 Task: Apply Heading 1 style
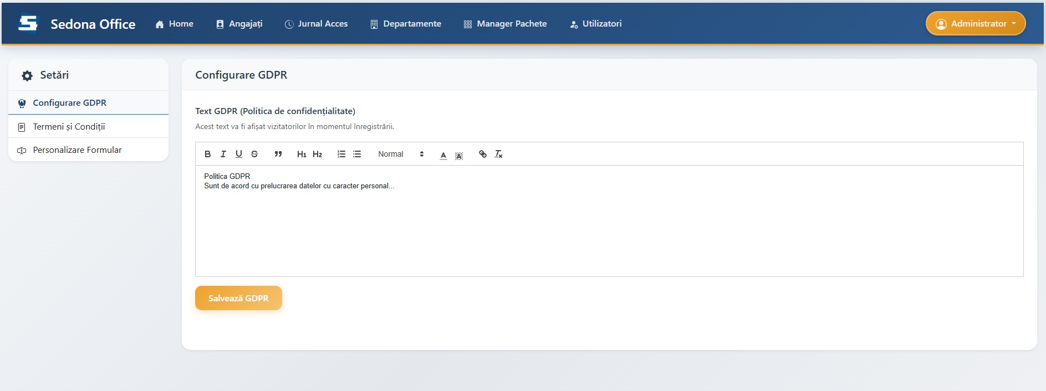(x=302, y=155)
